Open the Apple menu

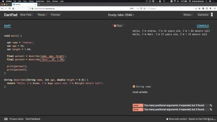coord(3,1)
